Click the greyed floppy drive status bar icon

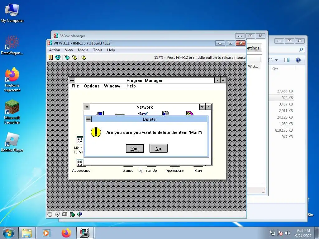tap(50, 214)
